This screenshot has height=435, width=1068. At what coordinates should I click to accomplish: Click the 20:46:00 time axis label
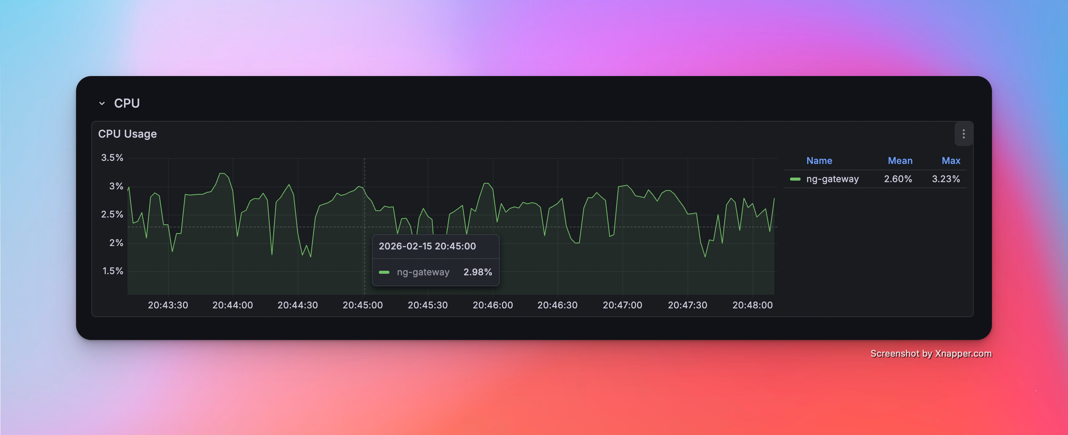[493, 305]
